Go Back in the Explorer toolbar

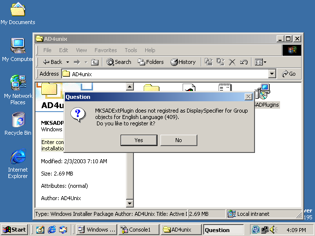(53, 62)
